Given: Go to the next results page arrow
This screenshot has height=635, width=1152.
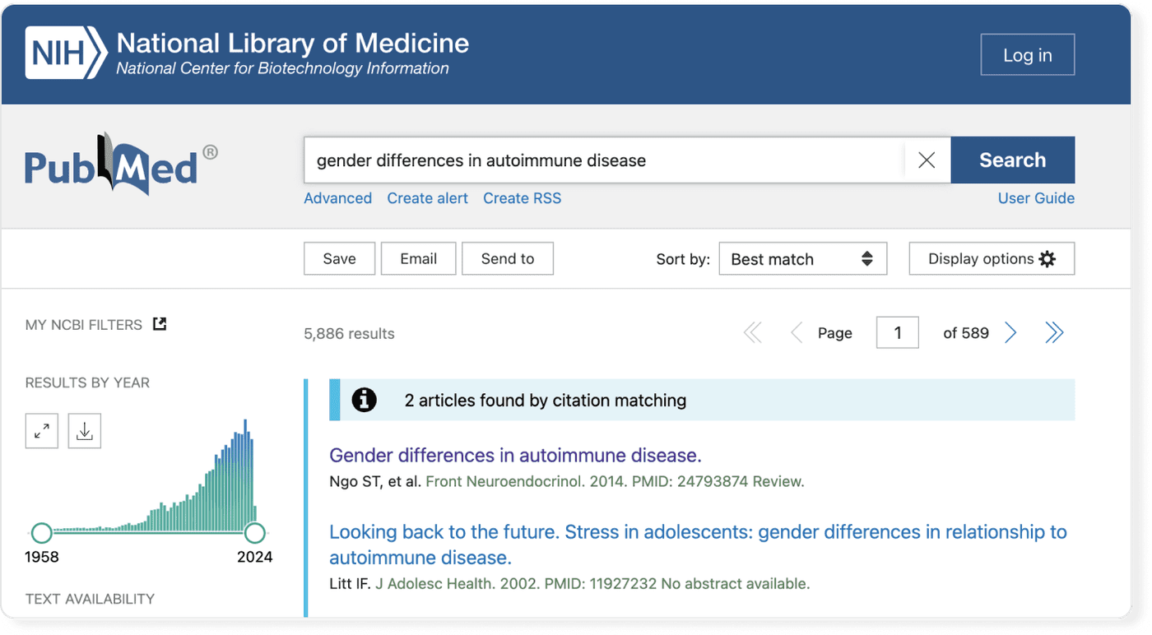Looking at the screenshot, I should (x=1010, y=332).
